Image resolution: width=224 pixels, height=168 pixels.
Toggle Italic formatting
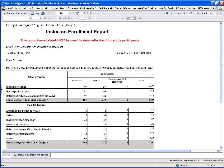coord(50,18)
